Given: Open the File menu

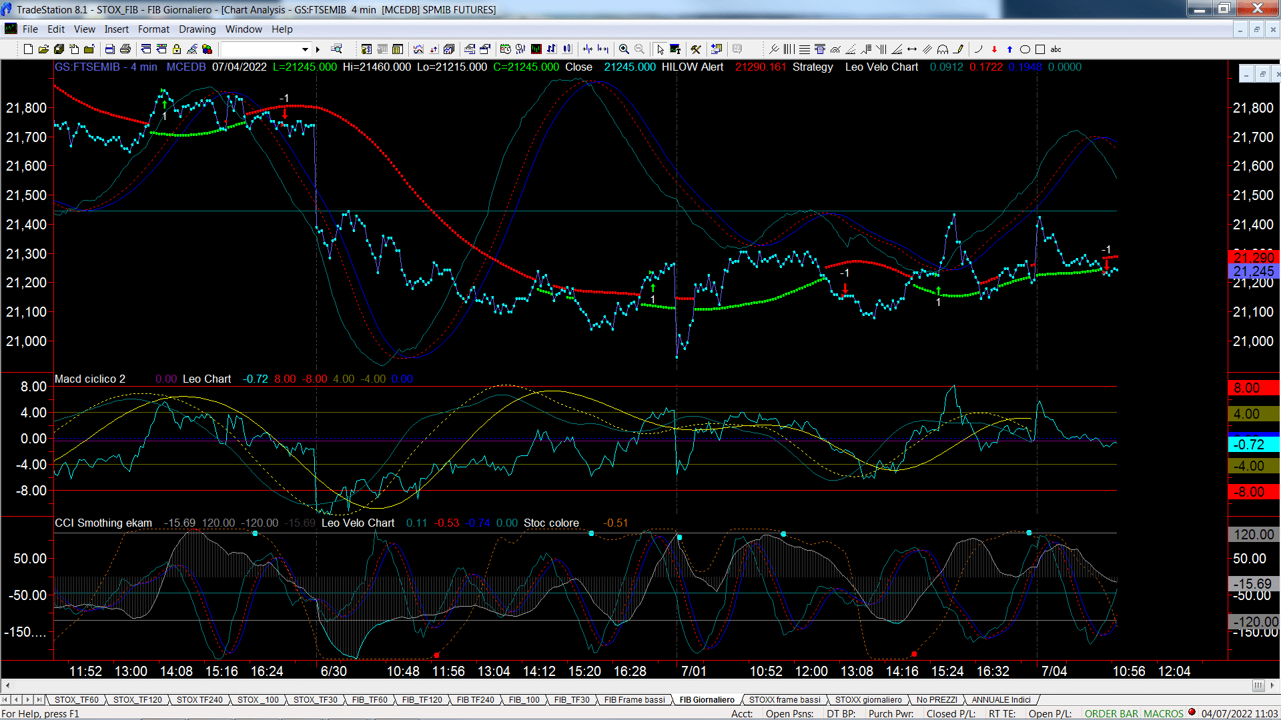Looking at the screenshot, I should 30,29.
